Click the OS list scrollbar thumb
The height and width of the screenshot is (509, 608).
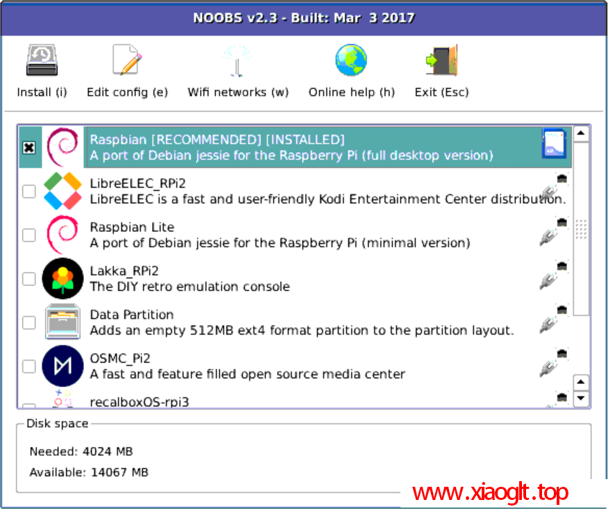pyautogui.click(x=580, y=229)
